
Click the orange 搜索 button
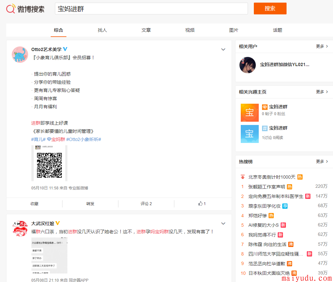pyautogui.click(x=270, y=9)
